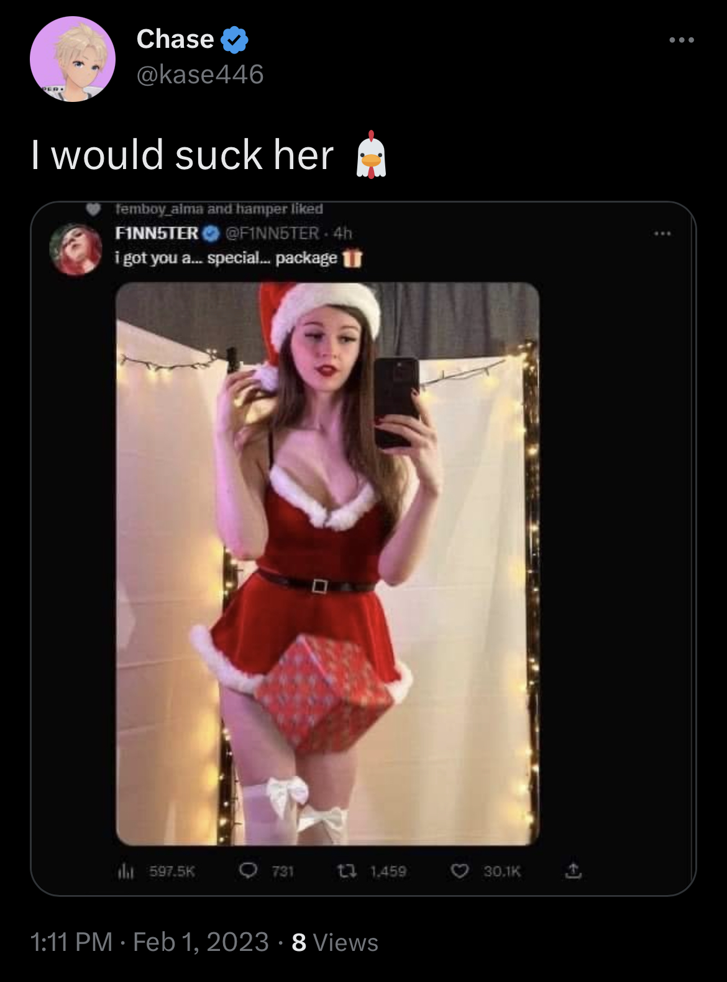View the 597.5K analytics bar icon
Viewport: 727px width, 982px height.
(126, 872)
